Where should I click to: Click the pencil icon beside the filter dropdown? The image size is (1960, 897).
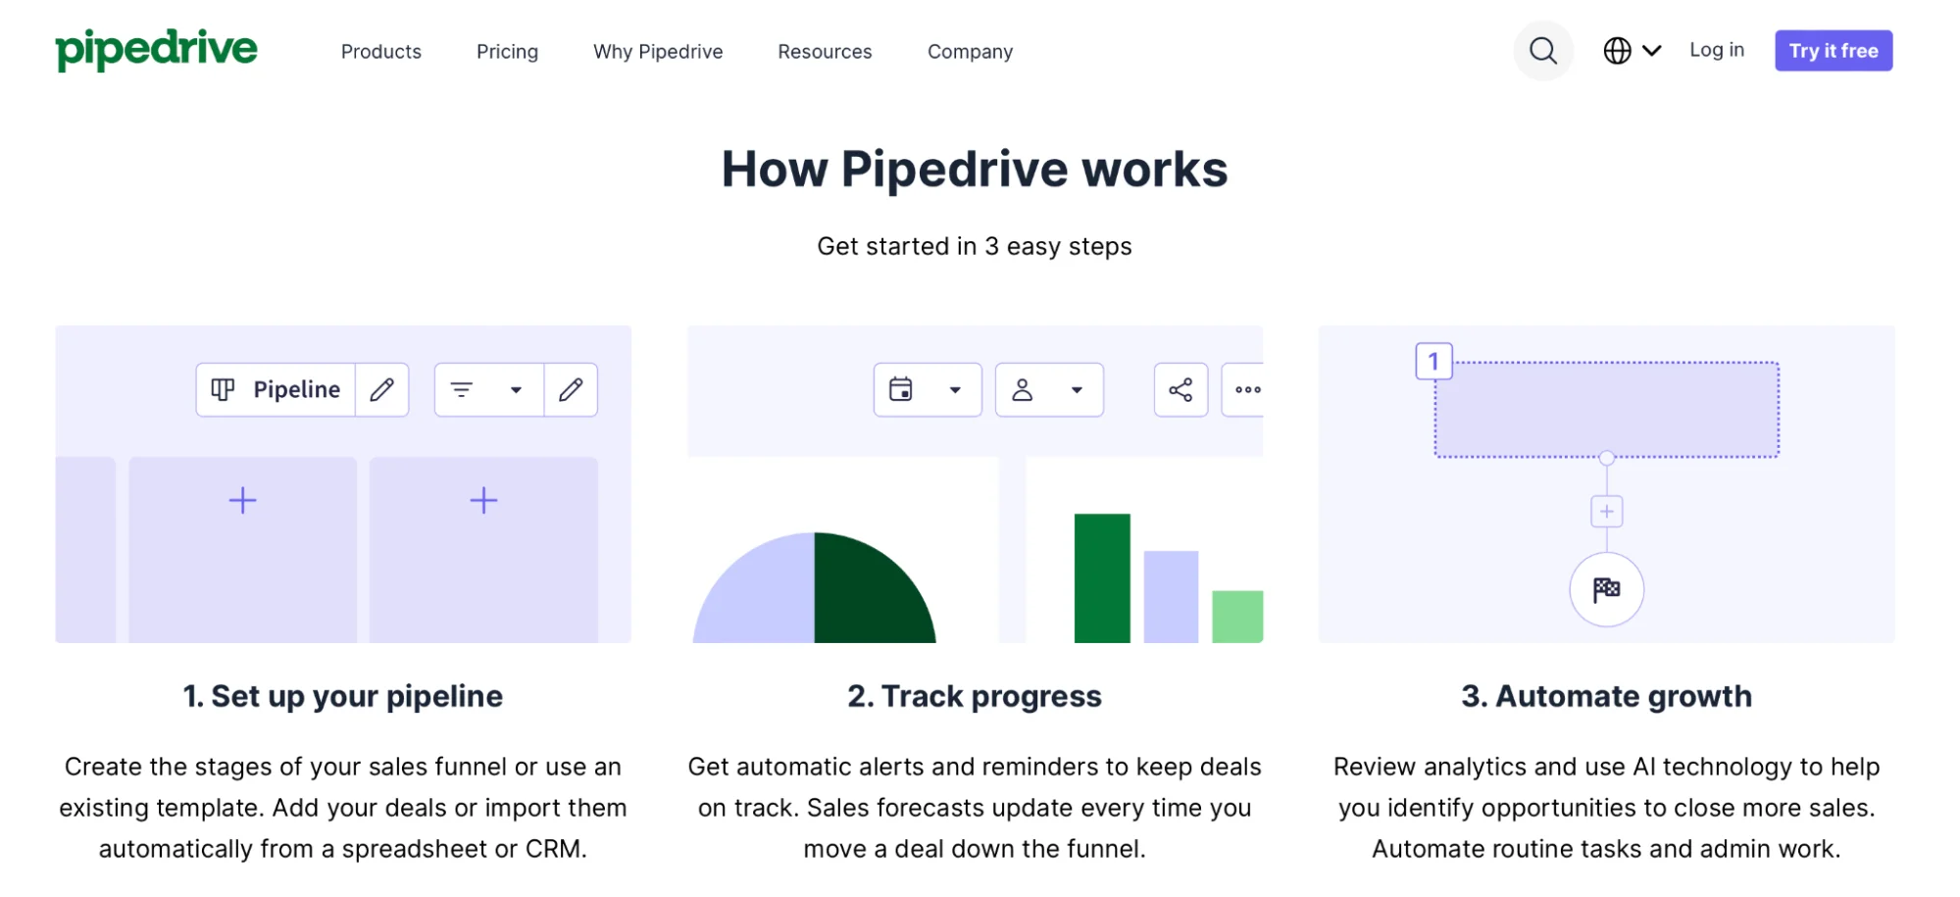571,390
